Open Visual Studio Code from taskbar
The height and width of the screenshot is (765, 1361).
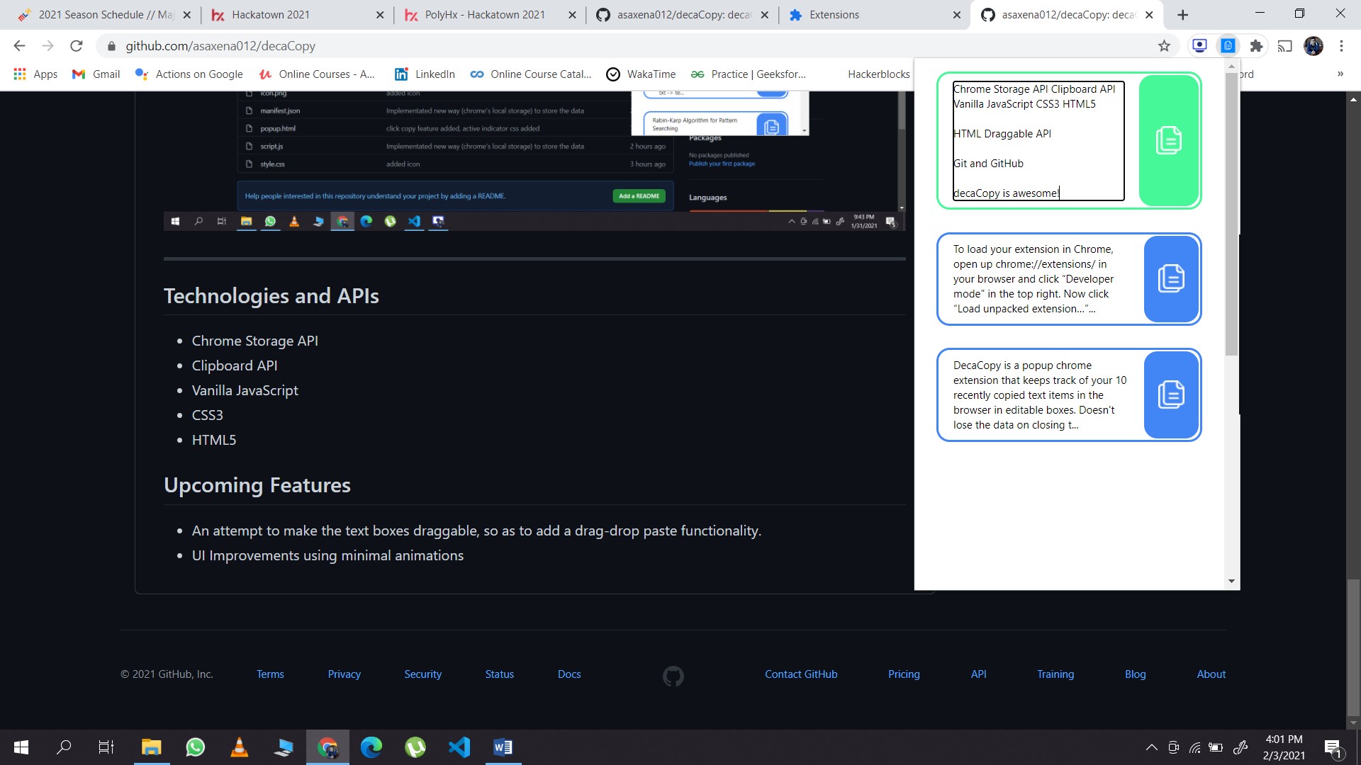tap(459, 747)
